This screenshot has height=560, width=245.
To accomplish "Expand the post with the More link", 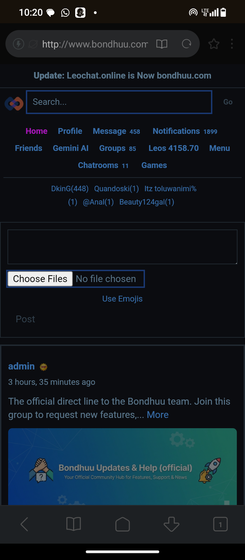I will click(157, 414).
